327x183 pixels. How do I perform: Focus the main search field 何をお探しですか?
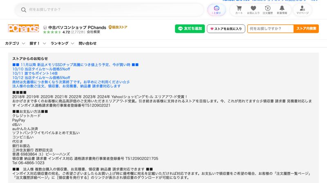pyautogui.click(x=109, y=10)
